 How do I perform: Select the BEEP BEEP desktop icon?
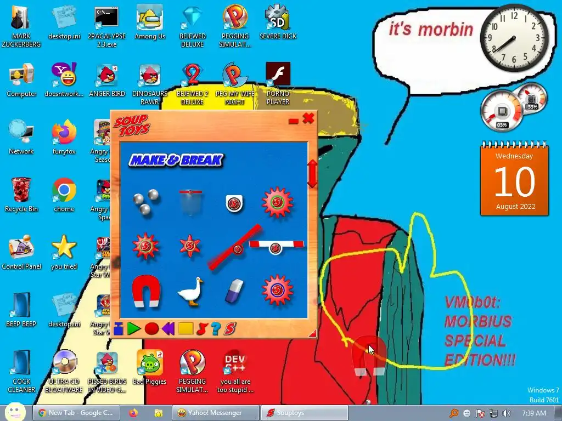pos(21,310)
